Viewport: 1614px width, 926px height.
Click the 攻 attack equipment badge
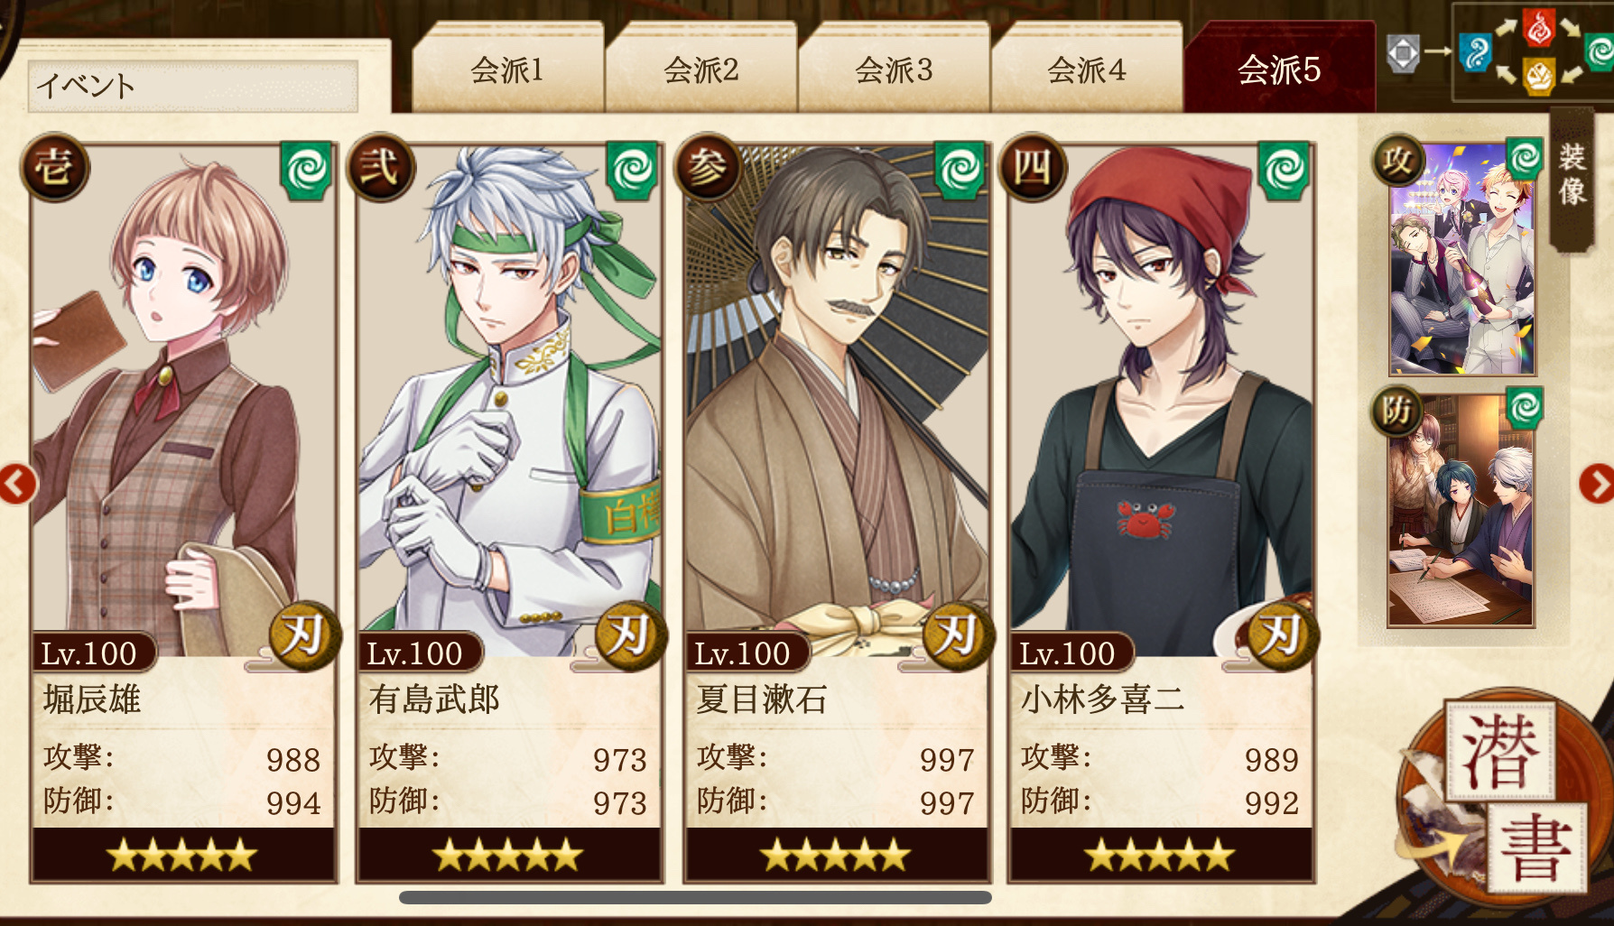1398,161
